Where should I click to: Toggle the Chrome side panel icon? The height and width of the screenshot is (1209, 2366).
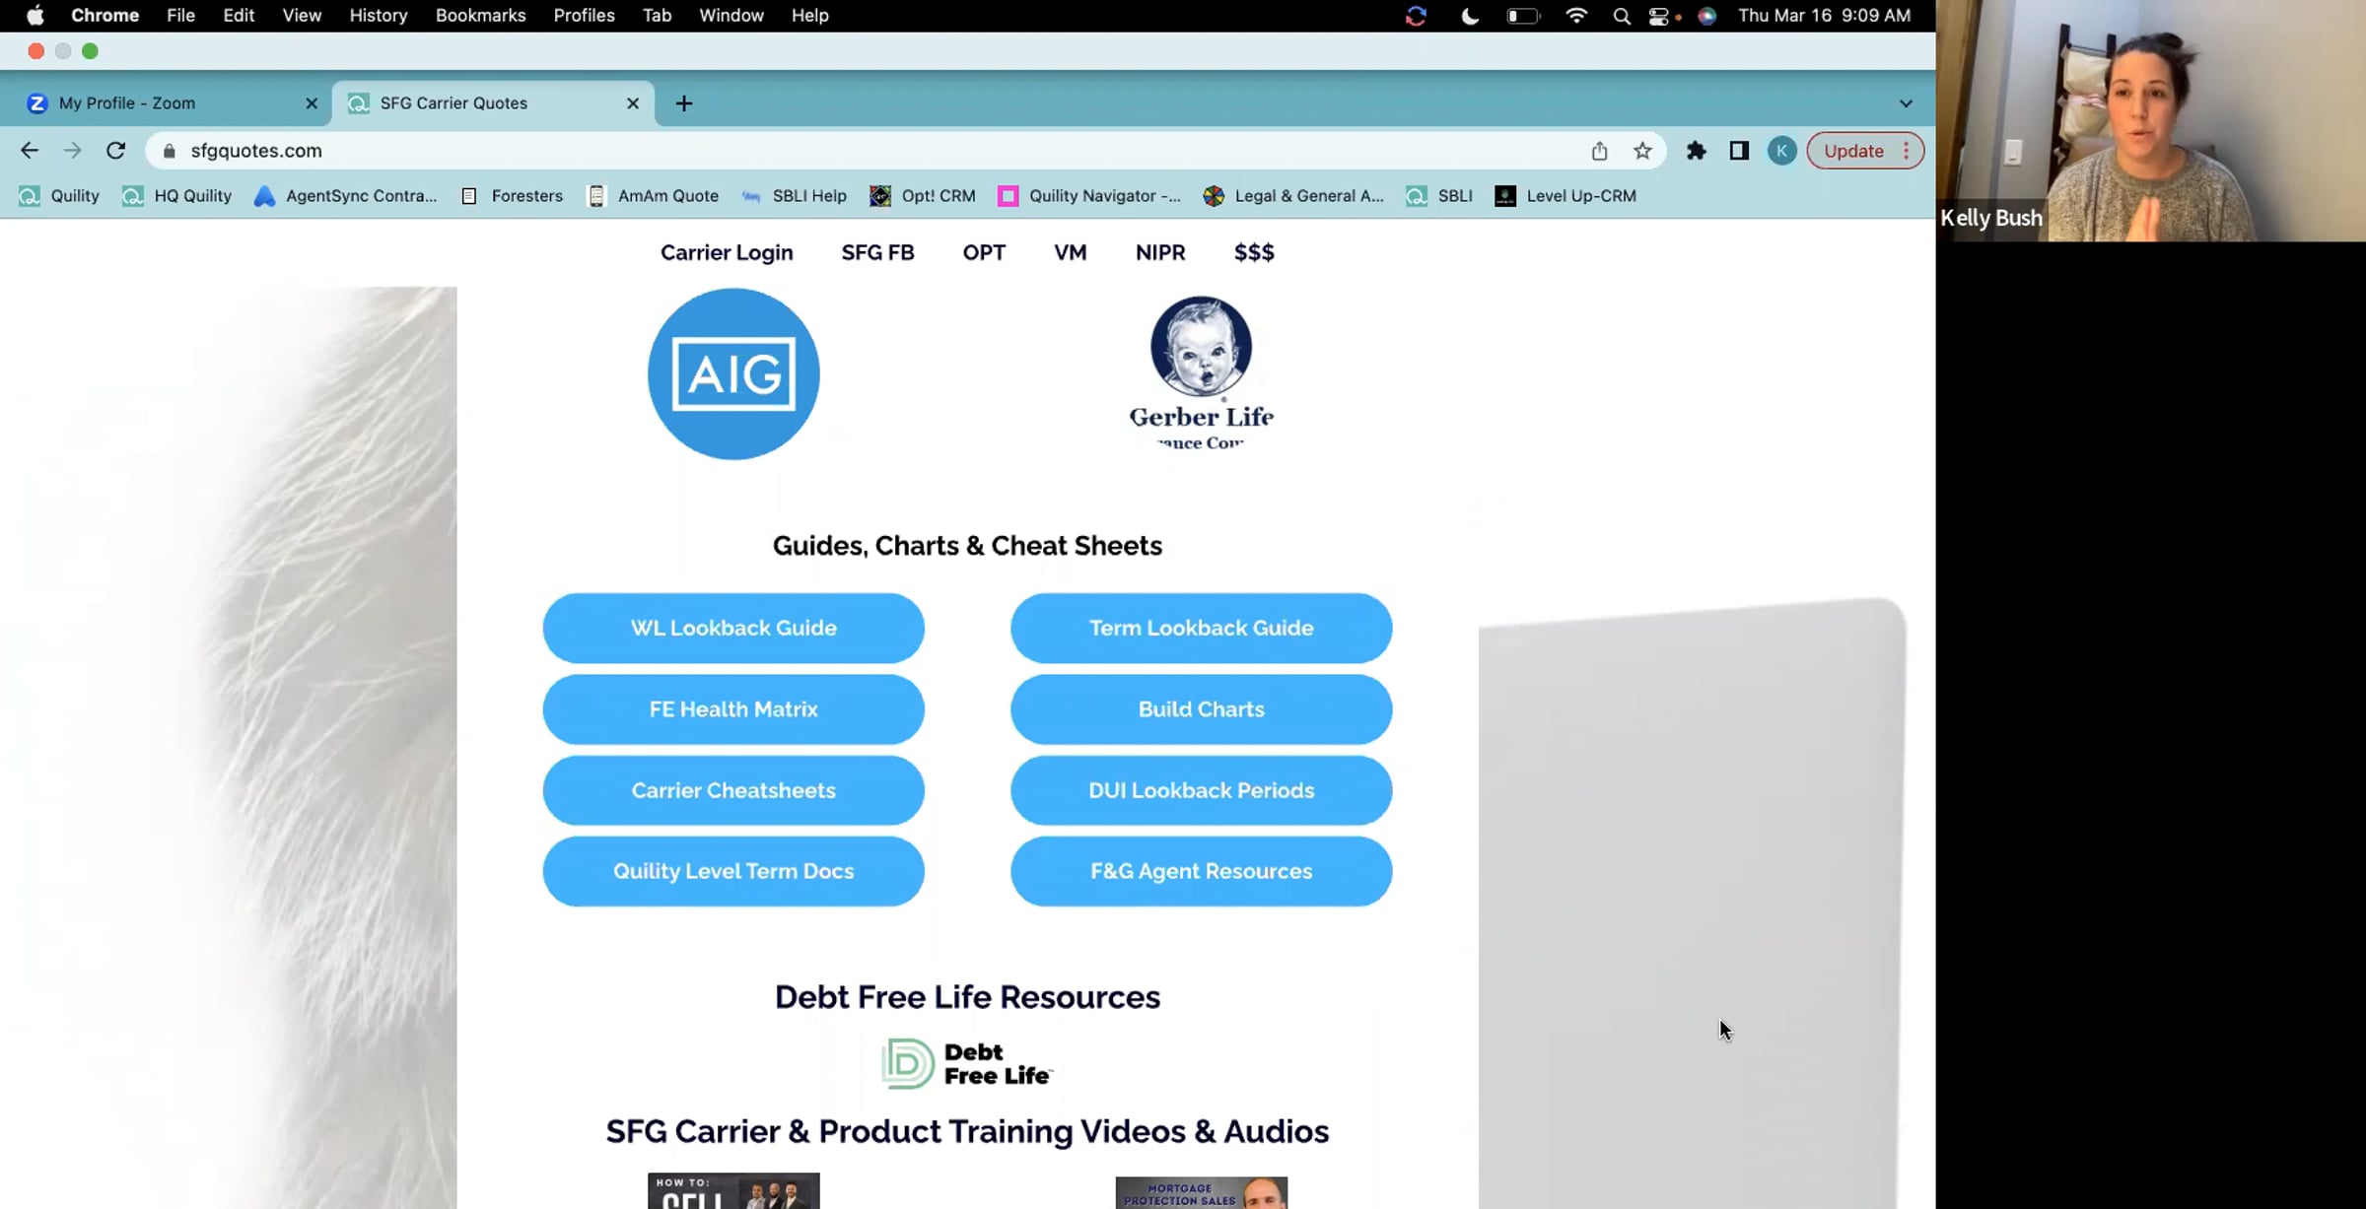coord(1739,151)
